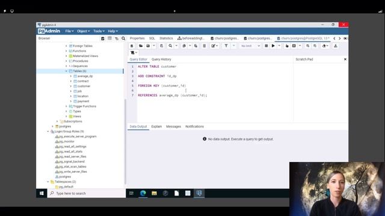Select the payment table in the tree
Image resolution: width=385 pixels, height=216 pixels.
click(83, 101)
